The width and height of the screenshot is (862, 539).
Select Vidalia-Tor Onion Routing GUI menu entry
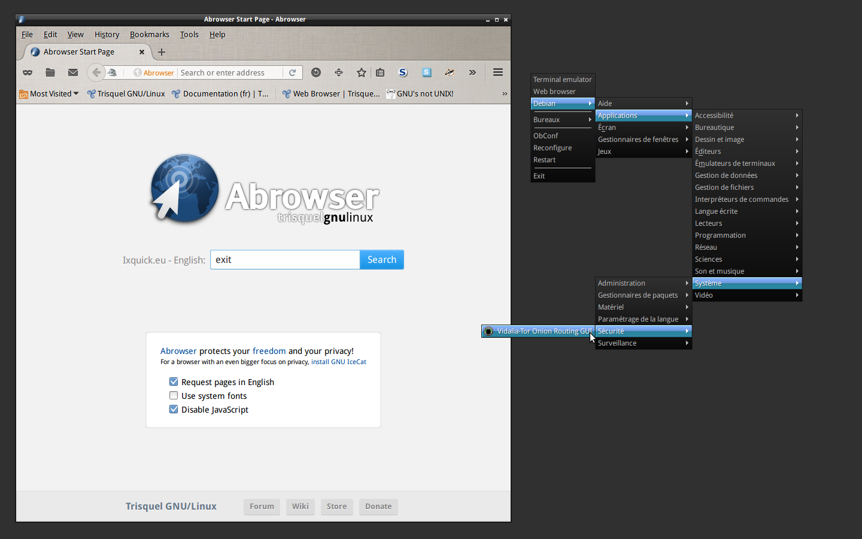(x=538, y=331)
